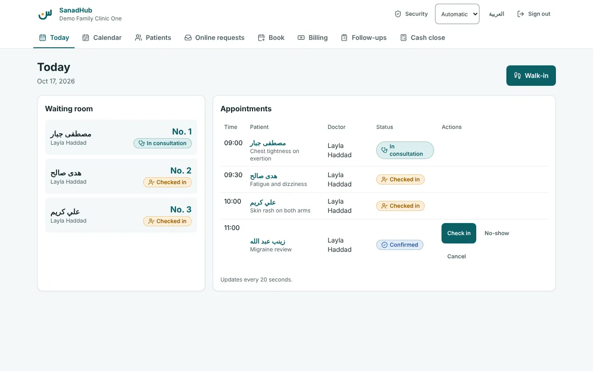Open patient مصطفى جبار in the appointments table
Viewport: 593px width, 371px height.
pyautogui.click(x=268, y=143)
